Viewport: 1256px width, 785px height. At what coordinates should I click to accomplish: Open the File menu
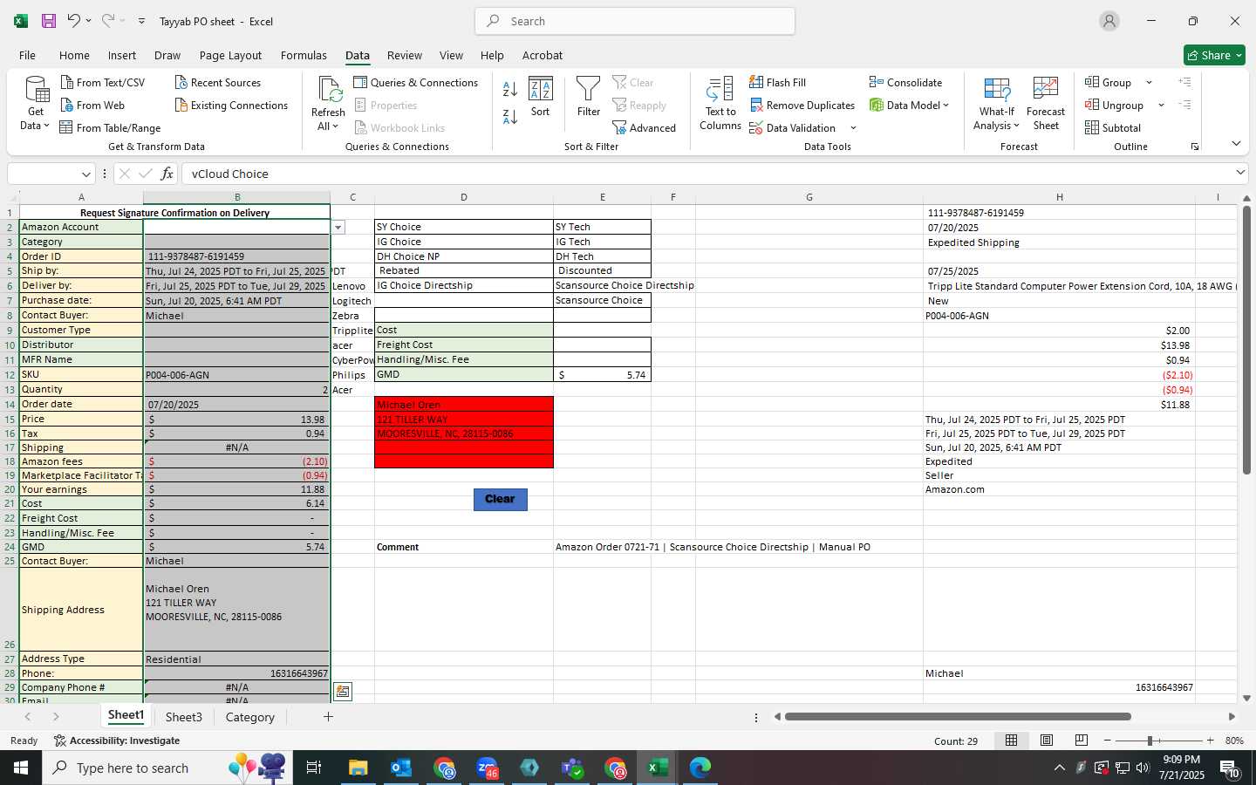[x=27, y=55]
